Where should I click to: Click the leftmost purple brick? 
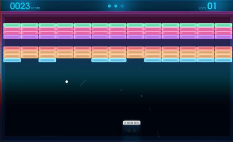pos(12,37)
